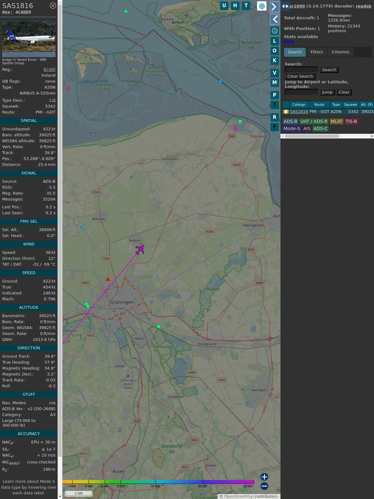This screenshot has height=499, width=374.
Task: Toggle the L labels button
Action: 275,41
